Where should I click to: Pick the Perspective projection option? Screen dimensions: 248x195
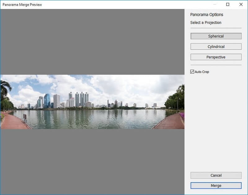click(216, 57)
